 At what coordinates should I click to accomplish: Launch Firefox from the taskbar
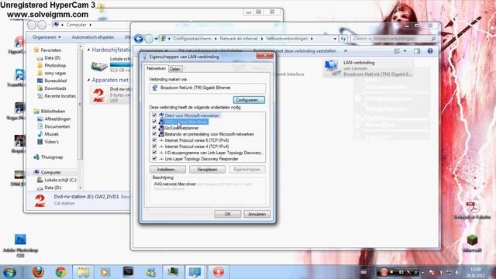coord(38,272)
